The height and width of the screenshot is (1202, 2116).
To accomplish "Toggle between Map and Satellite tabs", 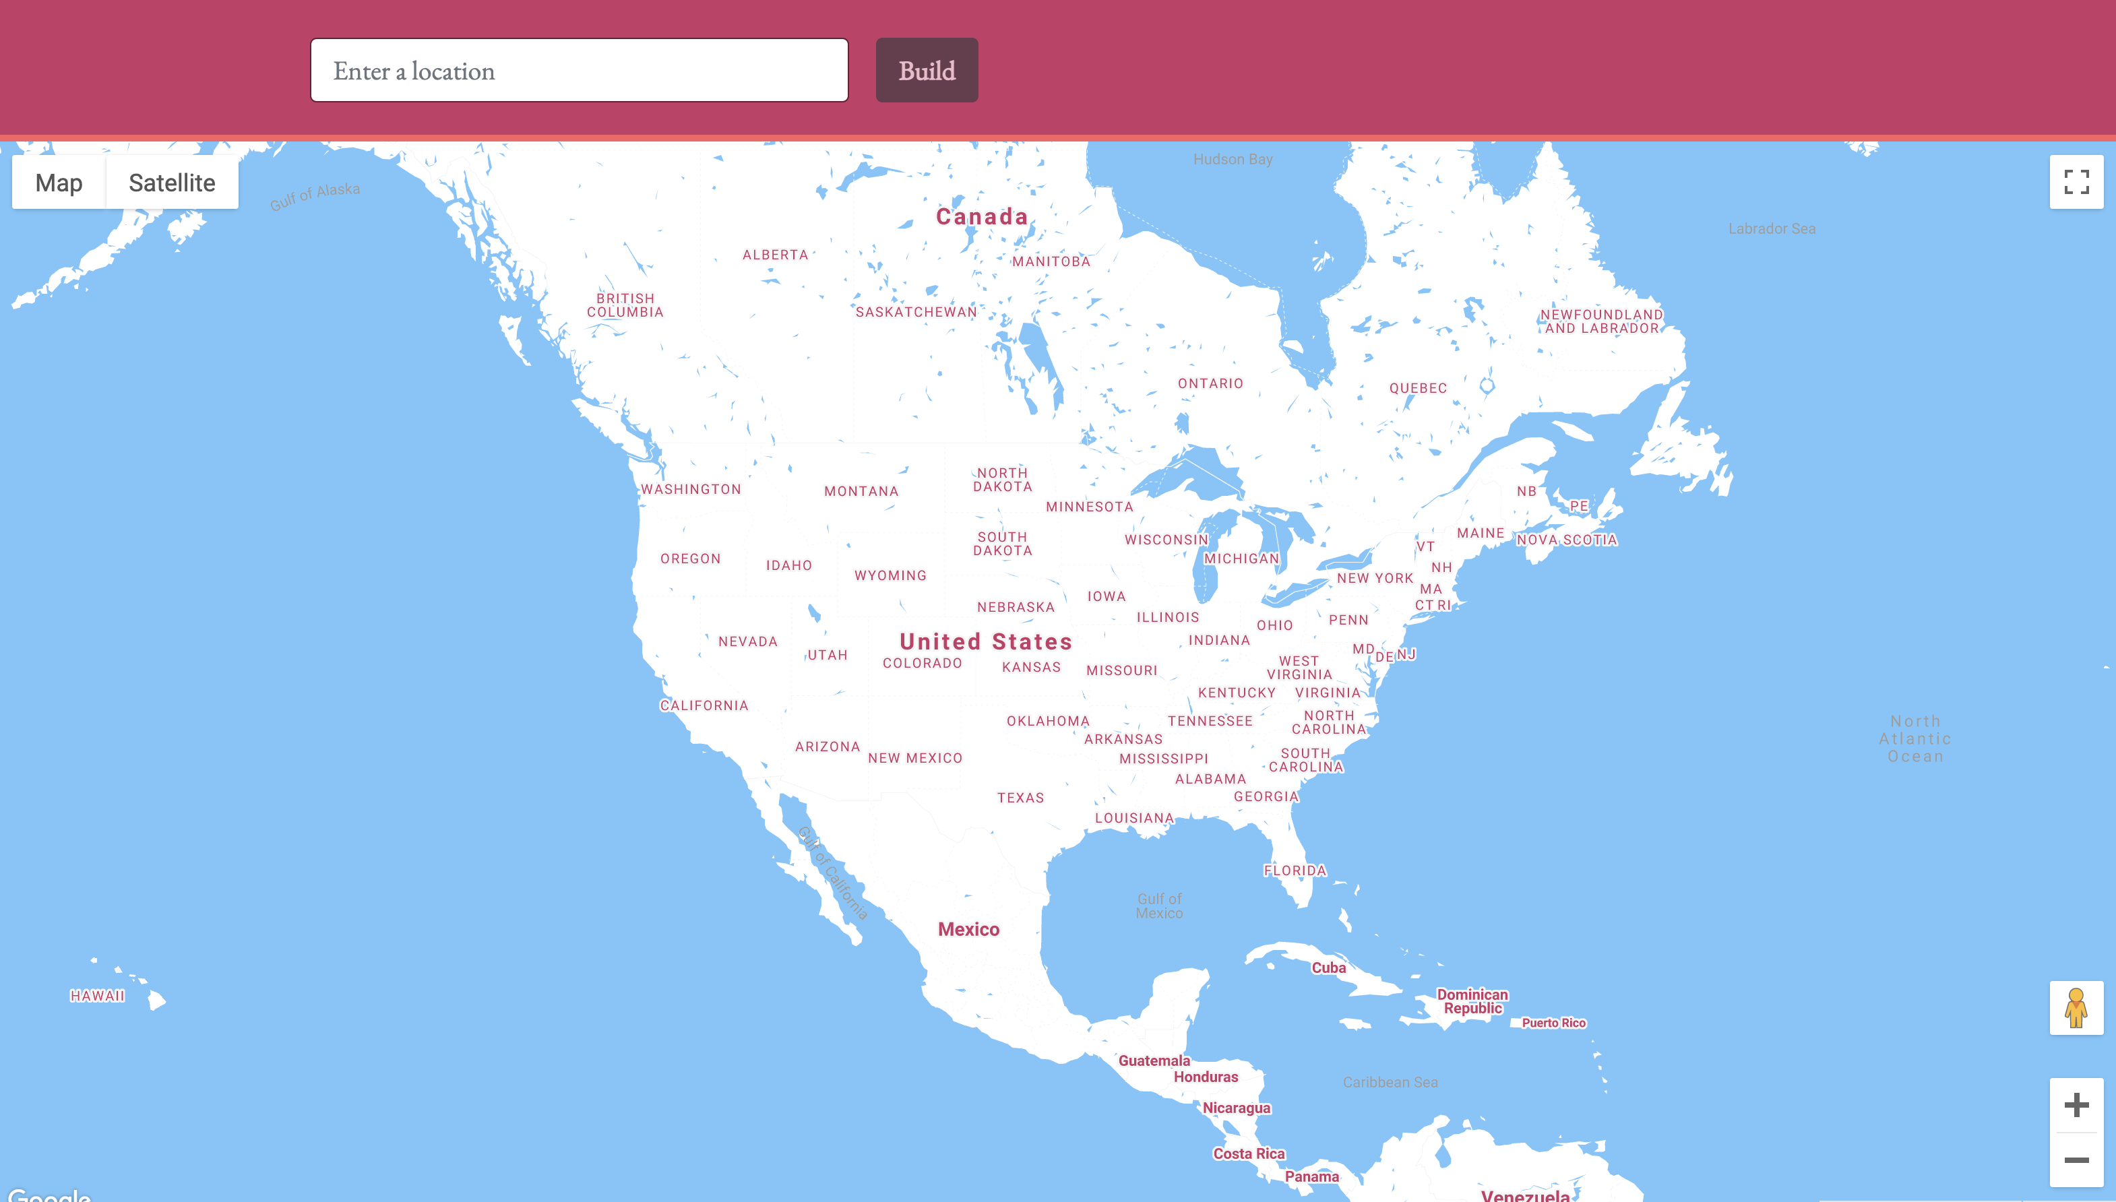I will pyautogui.click(x=171, y=182).
